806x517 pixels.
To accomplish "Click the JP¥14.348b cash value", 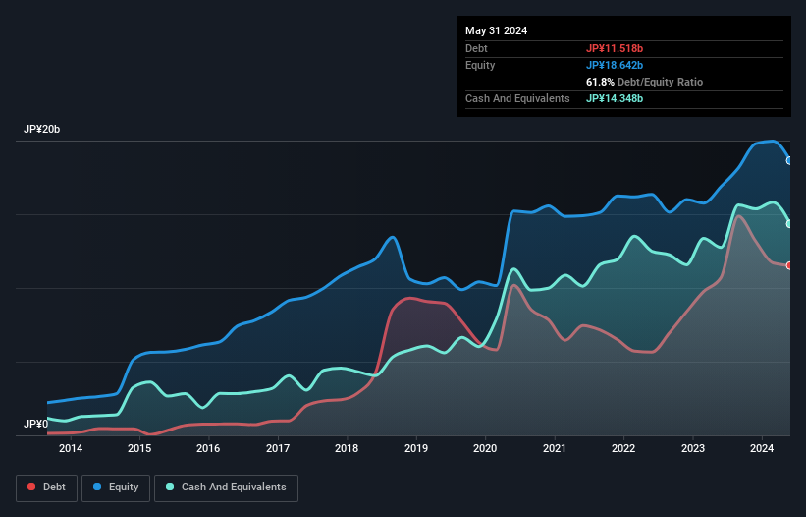I will pyautogui.click(x=615, y=98).
